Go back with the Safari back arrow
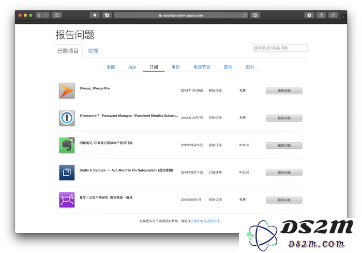The image size is (362, 253). pyautogui.click(x=39, y=15)
